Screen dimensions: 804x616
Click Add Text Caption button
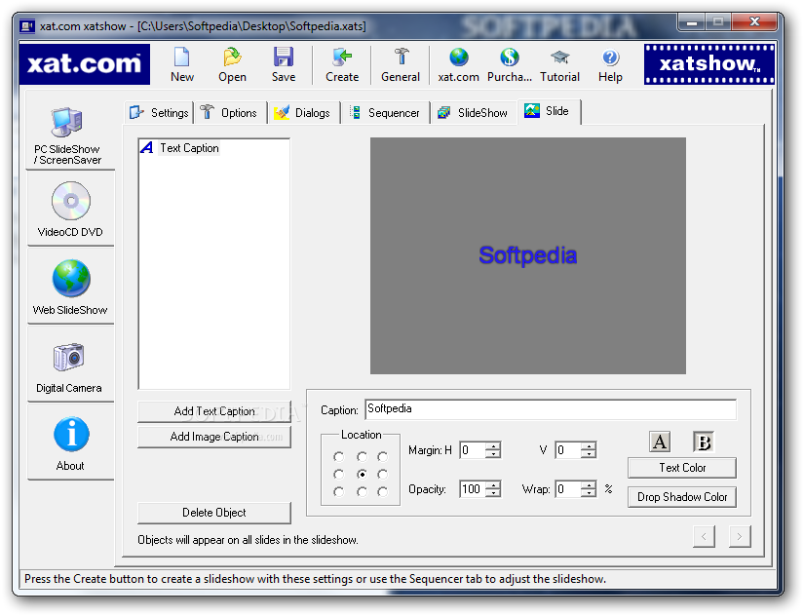pyautogui.click(x=214, y=411)
